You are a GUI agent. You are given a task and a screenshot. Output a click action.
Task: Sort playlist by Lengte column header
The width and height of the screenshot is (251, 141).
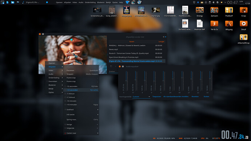(x=161, y=41)
